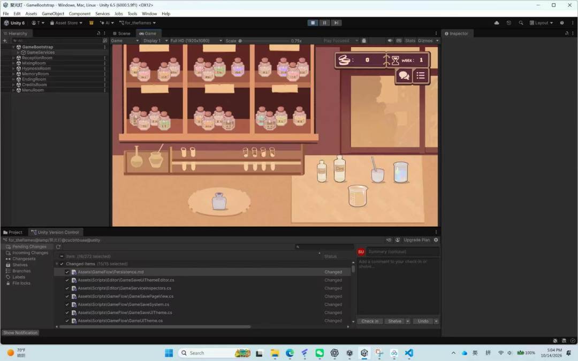Open the Package Manager store icon in toolbar
Image resolution: width=578 pixels, height=361 pixels.
point(92,23)
